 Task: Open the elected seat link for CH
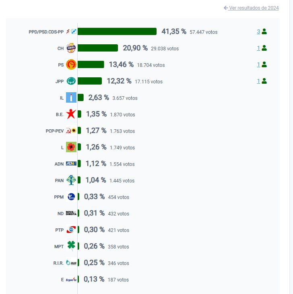pyautogui.click(x=258, y=48)
